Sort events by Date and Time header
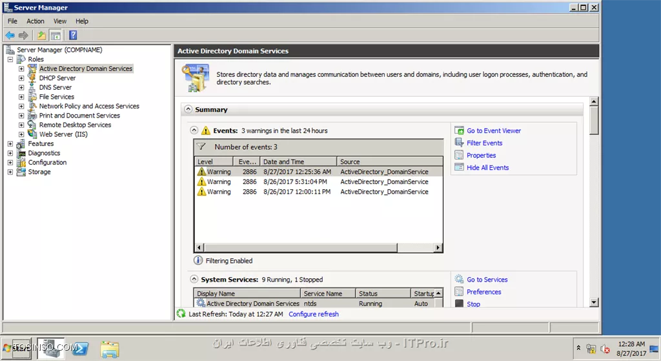Image resolution: width=661 pixels, height=361 pixels. coord(298,161)
